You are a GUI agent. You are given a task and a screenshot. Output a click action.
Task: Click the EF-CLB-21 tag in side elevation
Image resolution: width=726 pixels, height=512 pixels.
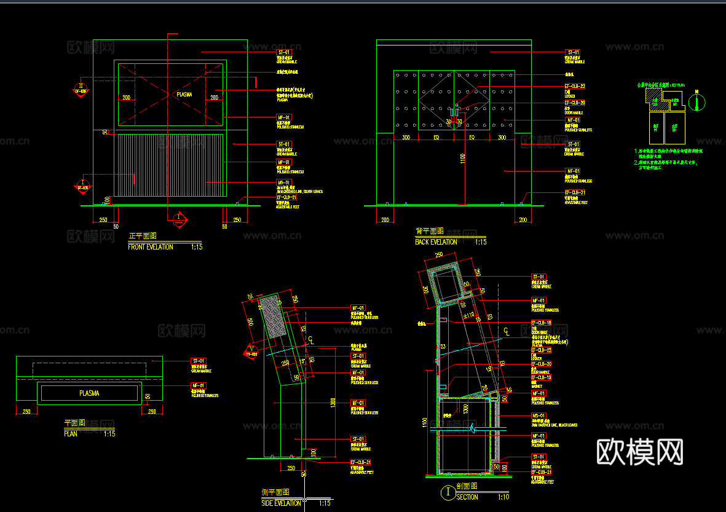tap(361, 462)
